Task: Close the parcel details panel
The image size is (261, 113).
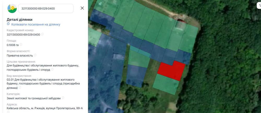Action: click(82, 8)
